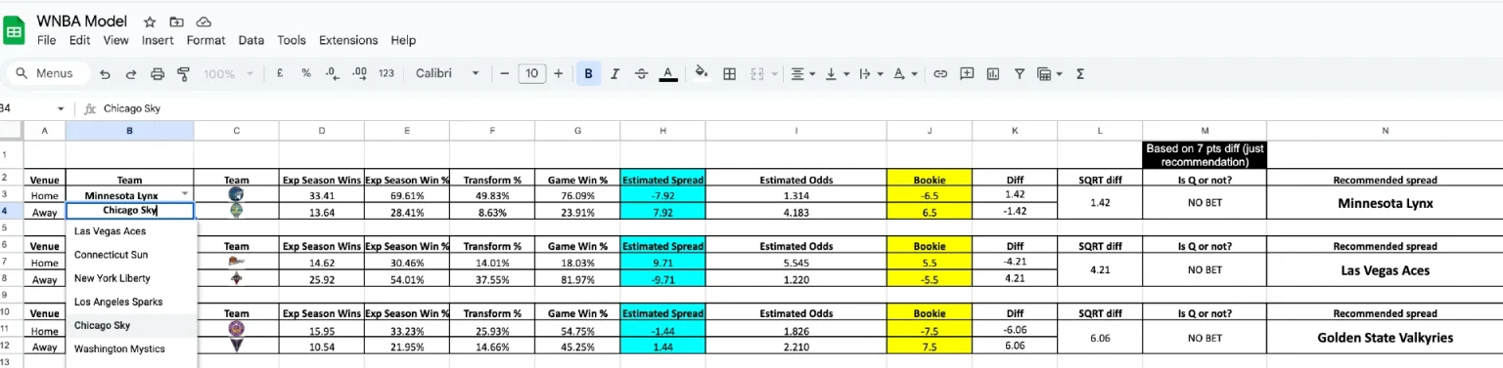Choose Chicago Sky from the dropdown list
This screenshot has height=368, width=1503.
pos(131,325)
